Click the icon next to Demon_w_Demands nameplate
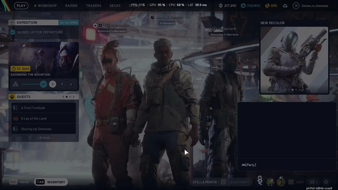The width and height of the screenshot is (338, 190). pyautogui.click(x=152, y=17)
